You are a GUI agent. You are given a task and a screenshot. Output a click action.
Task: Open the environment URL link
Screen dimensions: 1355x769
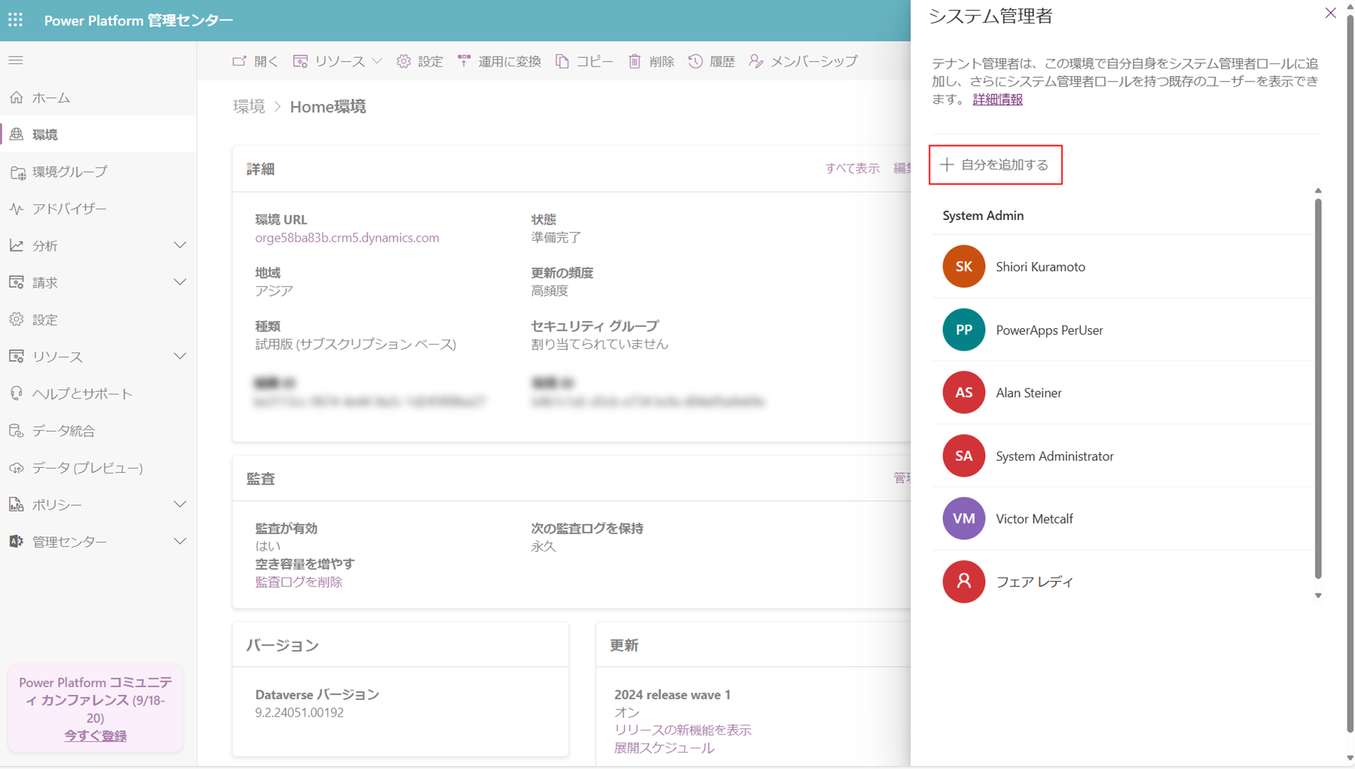[x=347, y=238]
